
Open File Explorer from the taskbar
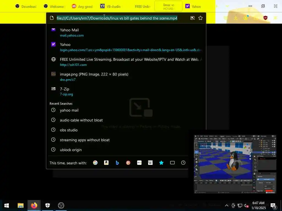[20, 205]
